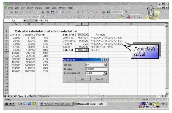Toggle Align Right
Screen dimensions: 172x113
pos(68,17)
